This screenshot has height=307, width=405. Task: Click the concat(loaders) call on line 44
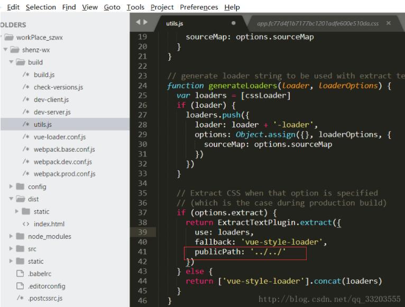pos(348,281)
